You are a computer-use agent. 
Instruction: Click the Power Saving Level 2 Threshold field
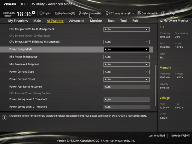[126, 107]
